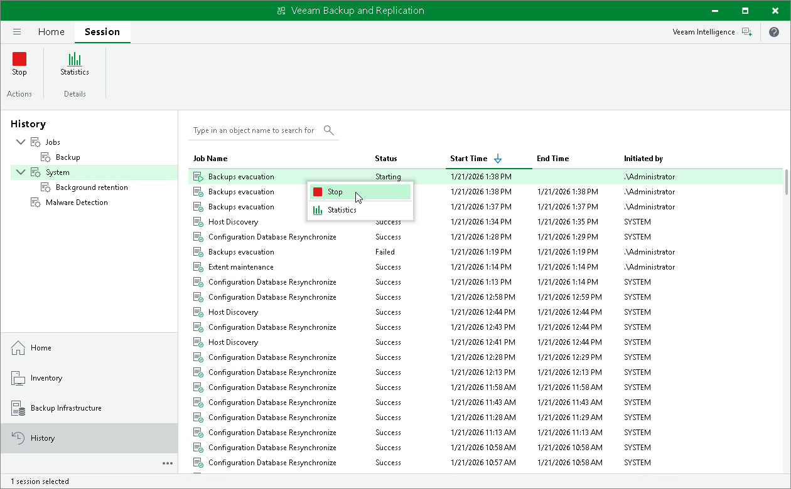791x489 pixels.
Task: Click the Malware Detection node icon
Action: pyautogui.click(x=36, y=202)
